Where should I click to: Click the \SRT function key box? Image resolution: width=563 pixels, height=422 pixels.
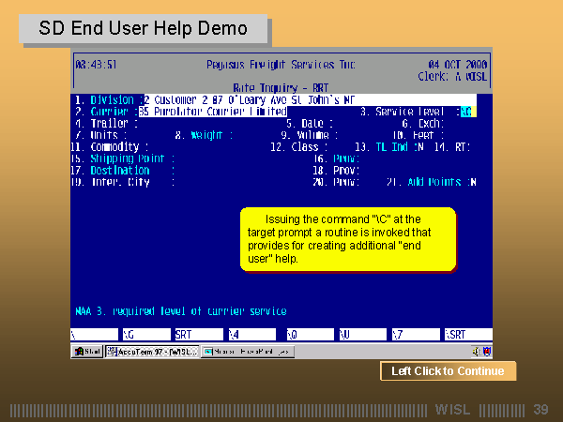tap(466, 334)
